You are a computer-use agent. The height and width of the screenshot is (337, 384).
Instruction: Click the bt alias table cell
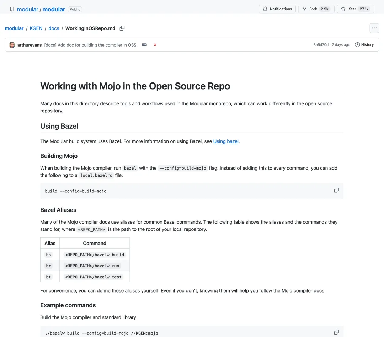(50, 277)
